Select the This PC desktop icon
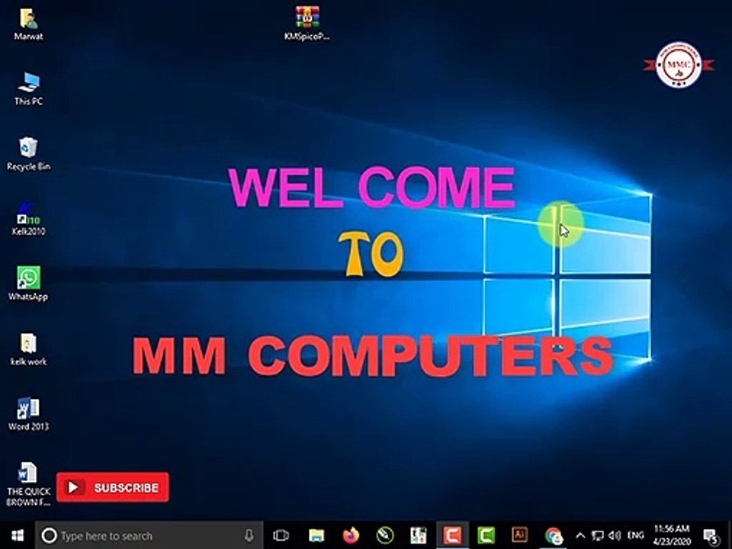This screenshot has height=549, width=732. (x=28, y=88)
